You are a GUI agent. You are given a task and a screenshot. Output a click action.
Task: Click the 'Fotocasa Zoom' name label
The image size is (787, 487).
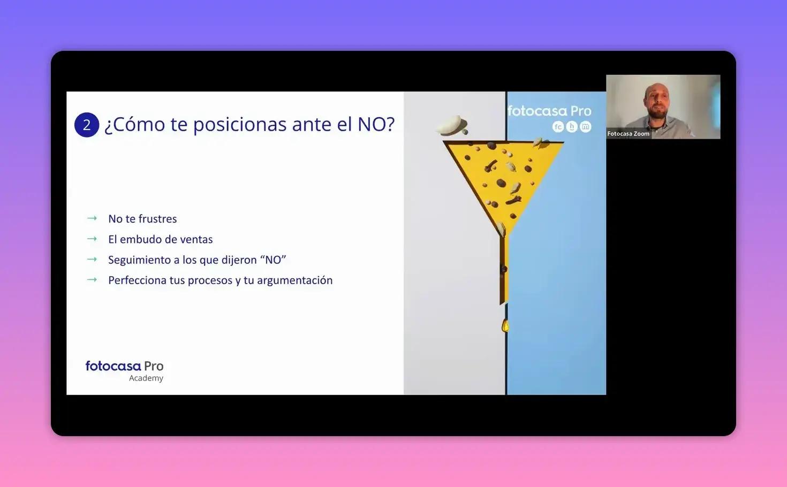[628, 133]
